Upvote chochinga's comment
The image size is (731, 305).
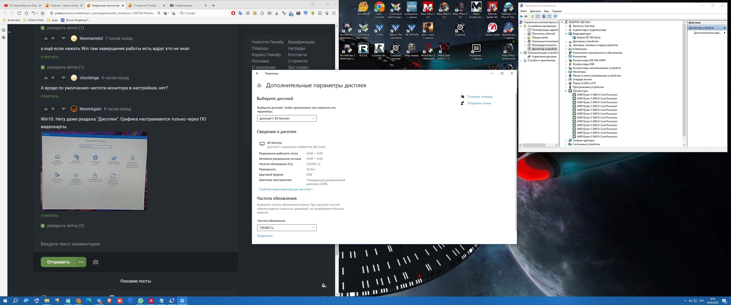click(x=46, y=78)
